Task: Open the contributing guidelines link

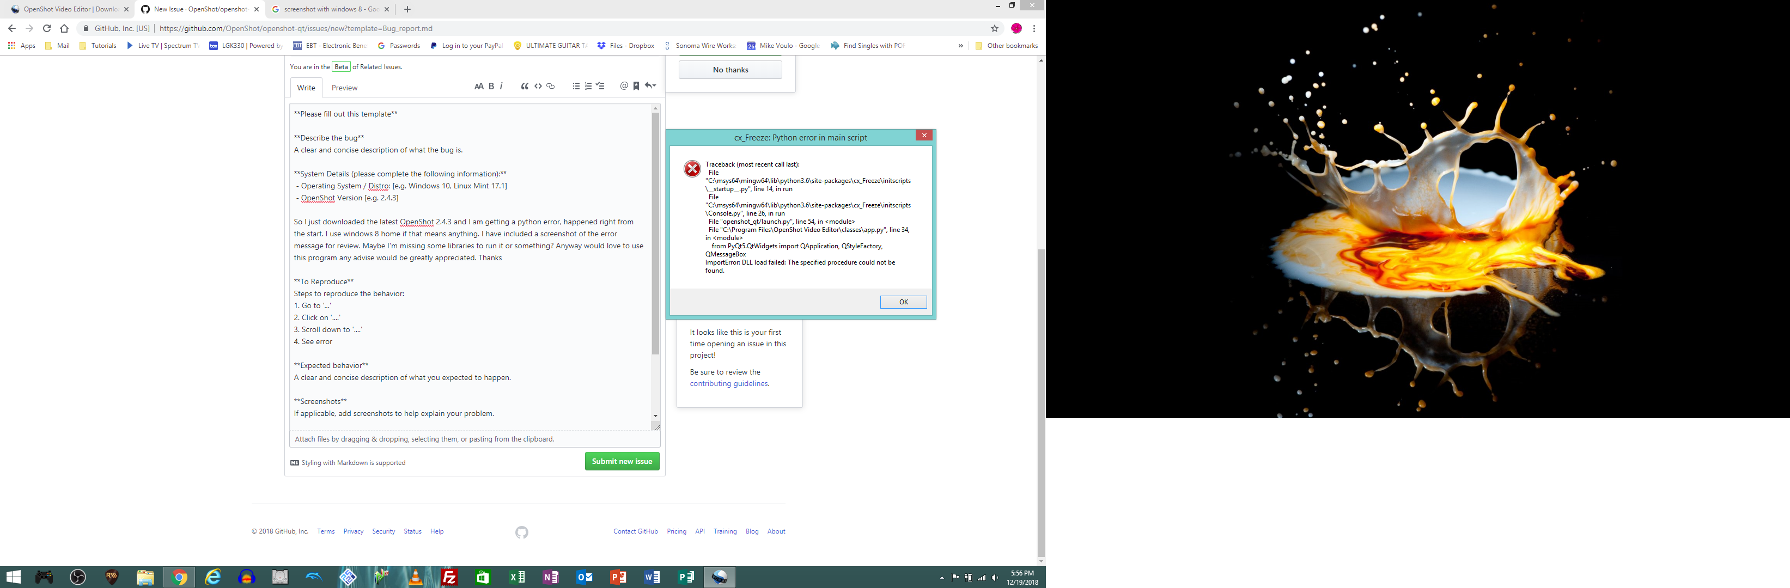Action: tap(728, 383)
